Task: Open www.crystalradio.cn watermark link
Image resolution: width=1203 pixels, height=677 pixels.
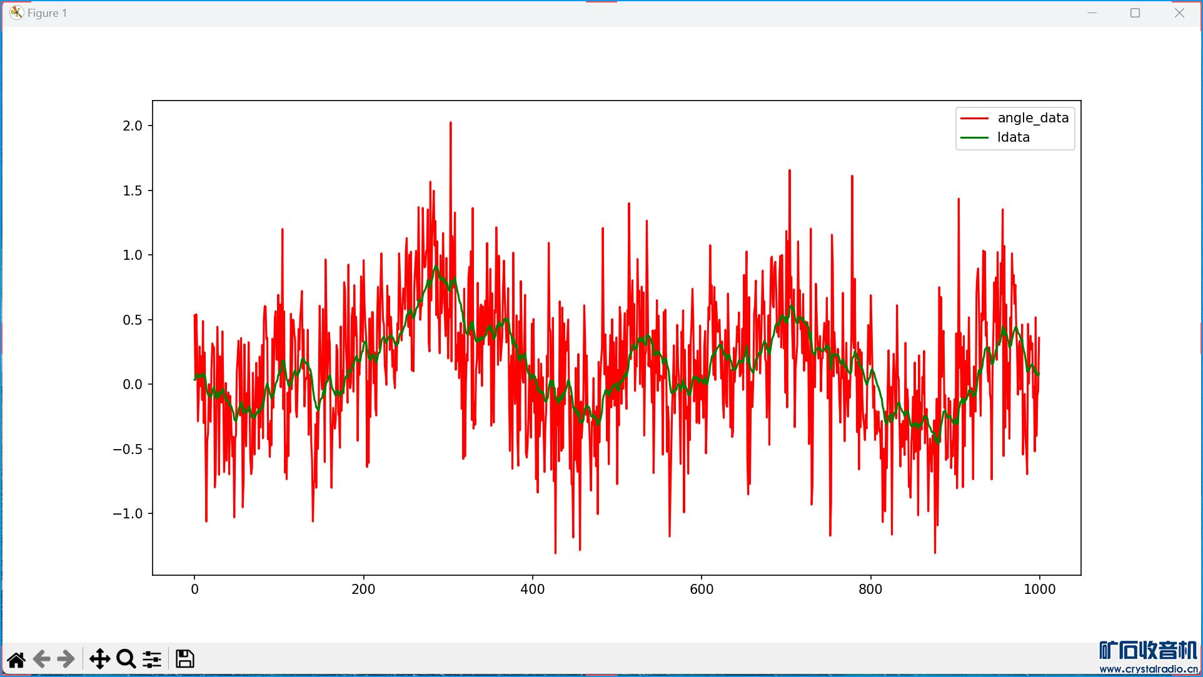Action: [1148, 670]
